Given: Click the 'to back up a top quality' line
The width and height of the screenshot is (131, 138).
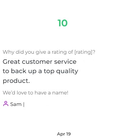Looking at the screenshot, I should pos(40,71).
